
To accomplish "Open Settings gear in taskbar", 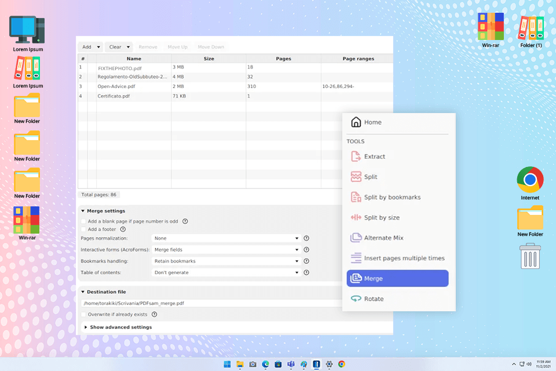I will (x=329, y=364).
